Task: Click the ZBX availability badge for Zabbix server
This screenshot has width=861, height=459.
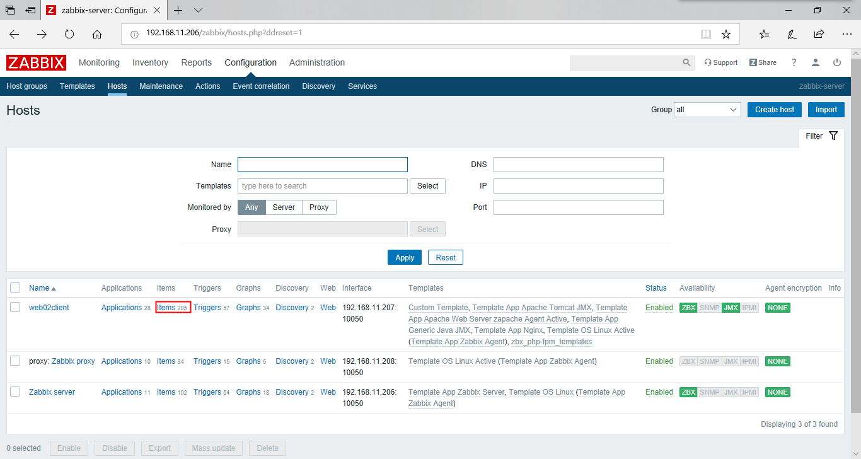Action: click(x=688, y=392)
